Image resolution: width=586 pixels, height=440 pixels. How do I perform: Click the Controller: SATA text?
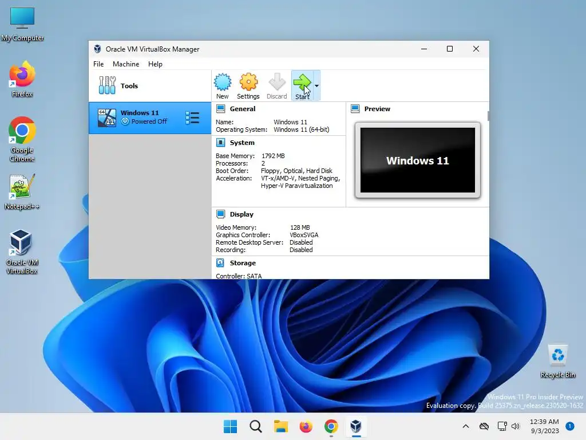click(x=239, y=276)
